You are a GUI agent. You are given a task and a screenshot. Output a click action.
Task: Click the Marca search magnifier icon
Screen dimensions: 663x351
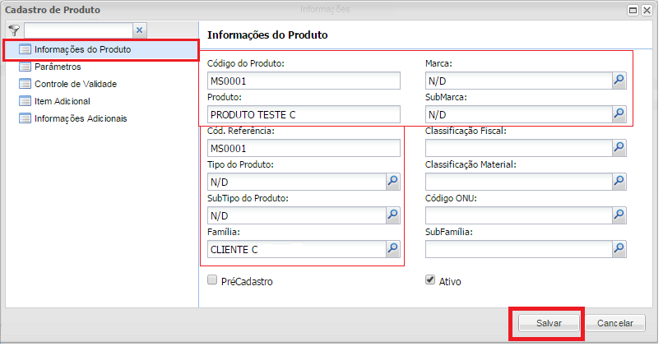(619, 80)
